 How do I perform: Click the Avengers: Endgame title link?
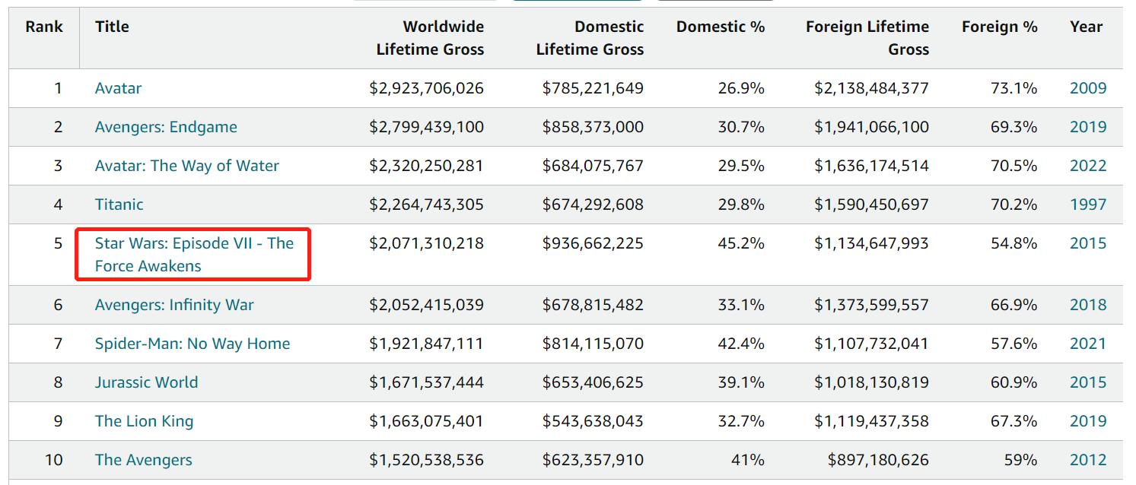tap(166, 127)
